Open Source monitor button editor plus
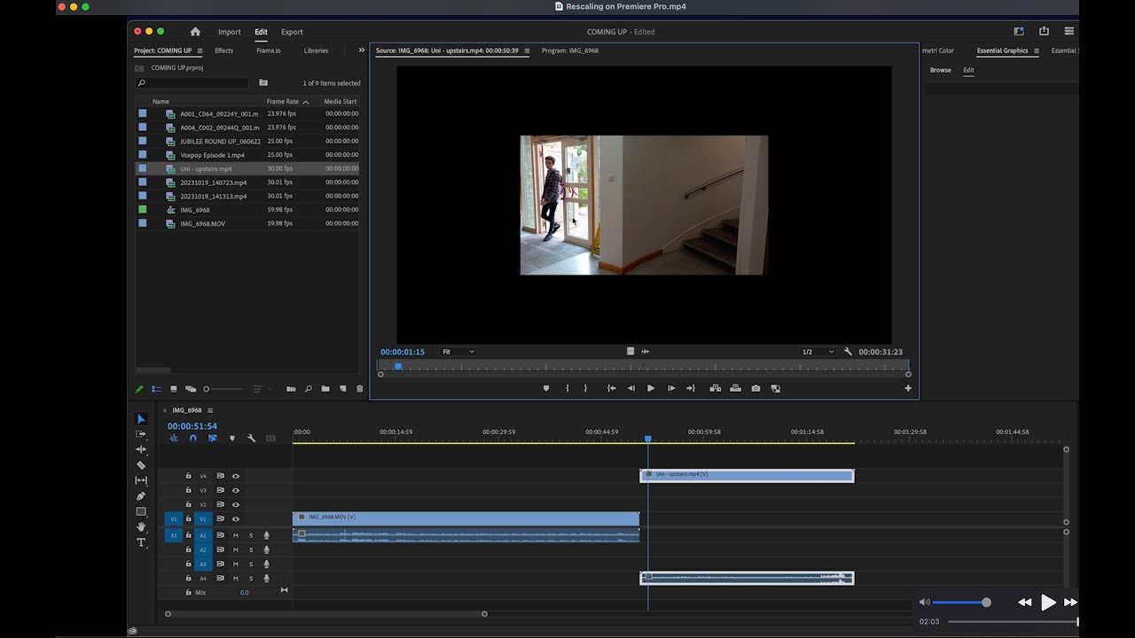This screenshot has width=1135, height=638. 908,388
